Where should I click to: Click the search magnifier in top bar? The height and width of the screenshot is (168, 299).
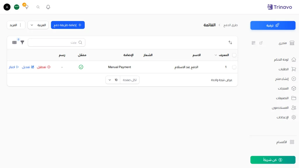tap(38, 7)
